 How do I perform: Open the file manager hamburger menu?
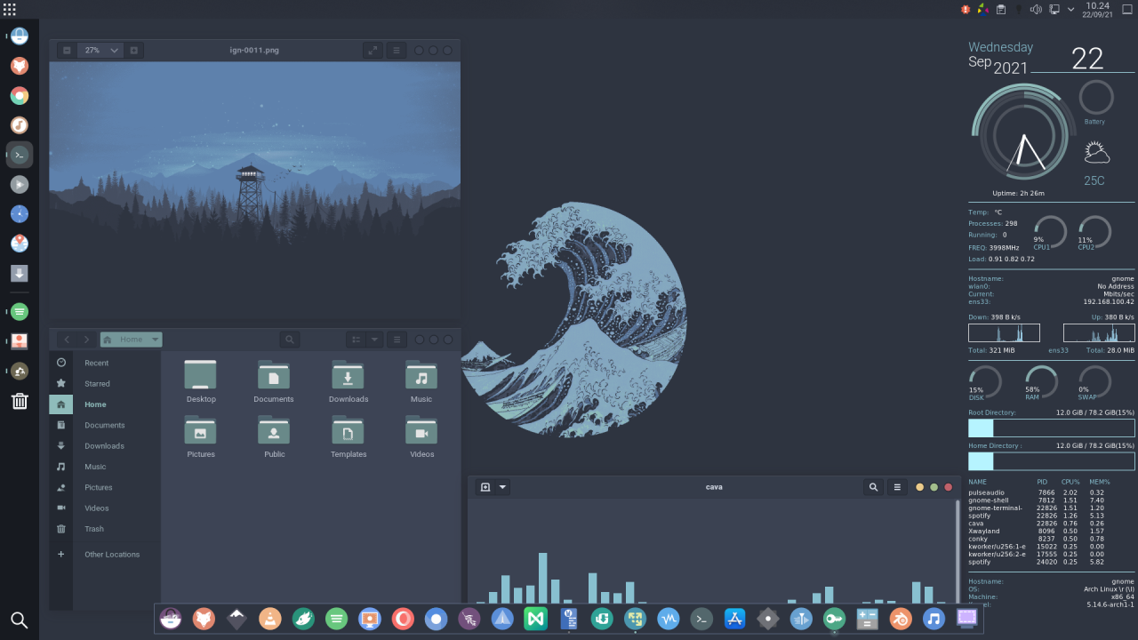coord(397,340)
